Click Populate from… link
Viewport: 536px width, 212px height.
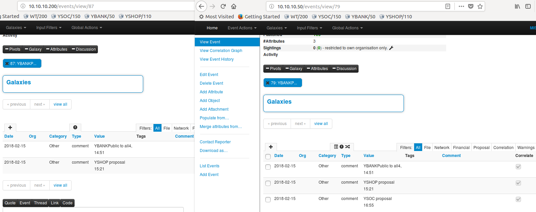click(214, 118)
